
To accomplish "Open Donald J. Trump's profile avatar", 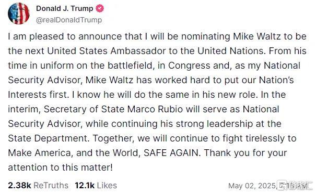I will [x=19, y=14].
